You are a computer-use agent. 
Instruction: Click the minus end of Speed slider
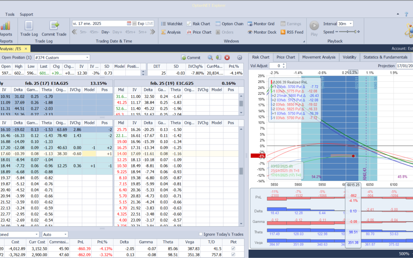337,32
